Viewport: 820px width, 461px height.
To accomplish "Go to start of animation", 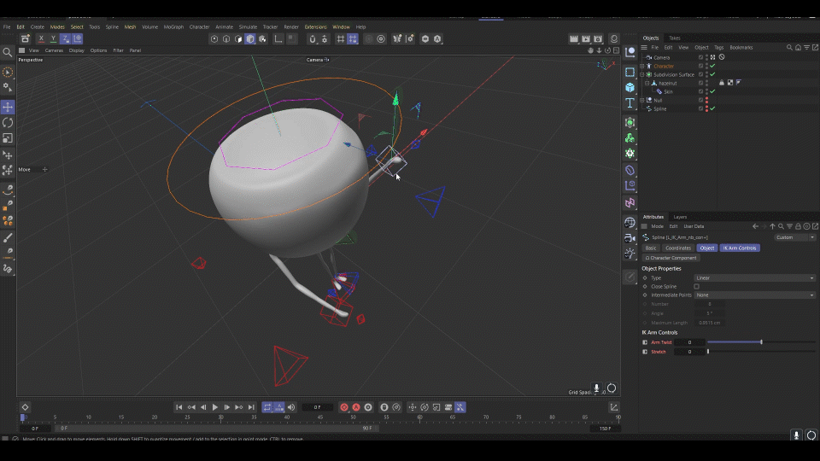I will click(179, 407).
